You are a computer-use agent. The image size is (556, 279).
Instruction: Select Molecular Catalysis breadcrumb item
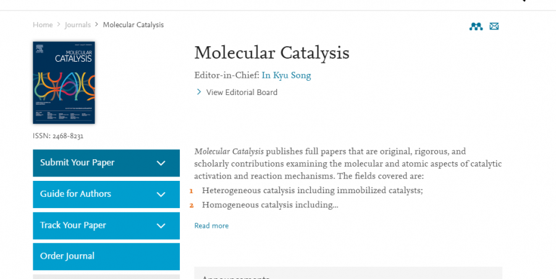point(133,25)
